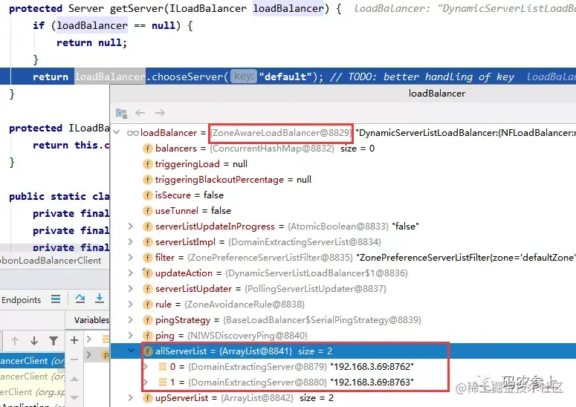576x407 pixels.
Task: Select the useTunnel = false row
Action: (x=343, y=211)
